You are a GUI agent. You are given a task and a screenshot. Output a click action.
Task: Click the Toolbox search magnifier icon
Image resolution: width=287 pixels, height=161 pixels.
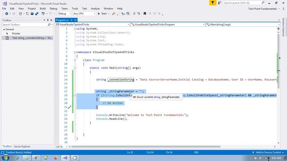click(x=49, y=25)
